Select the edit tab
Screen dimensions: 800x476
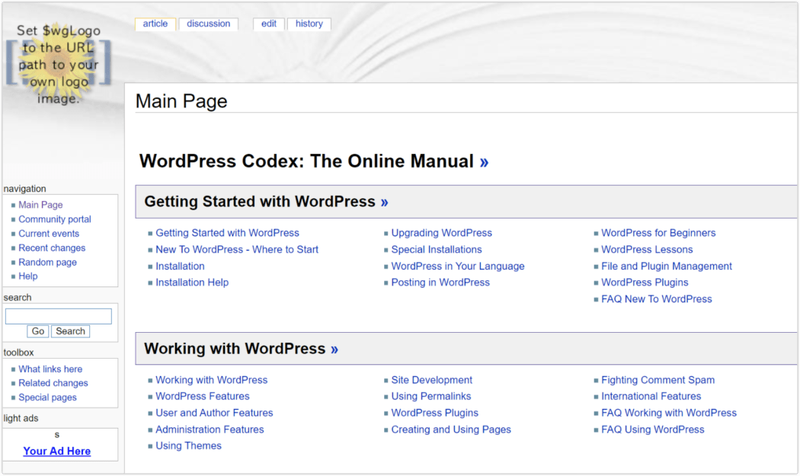pos(269,24)
